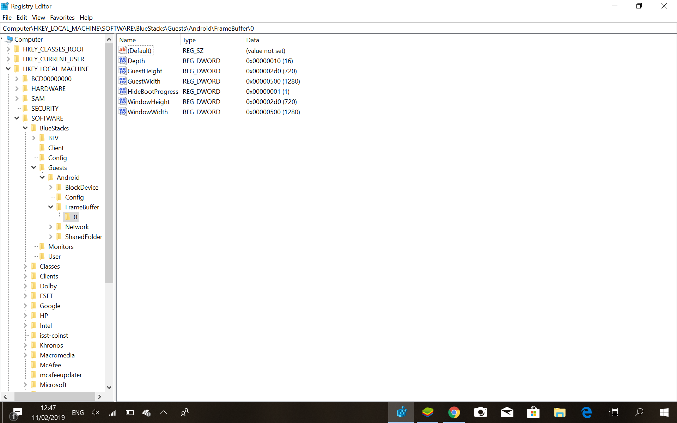This screenshot has width=677, height=423.
Task: Click the Type column header
Action: (212, 40)
